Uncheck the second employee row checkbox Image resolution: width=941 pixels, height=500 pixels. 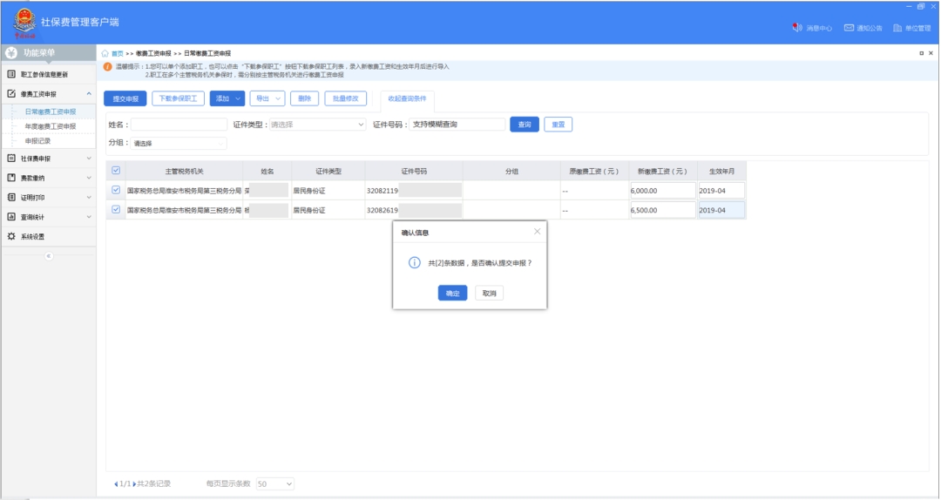click(116, 210)
